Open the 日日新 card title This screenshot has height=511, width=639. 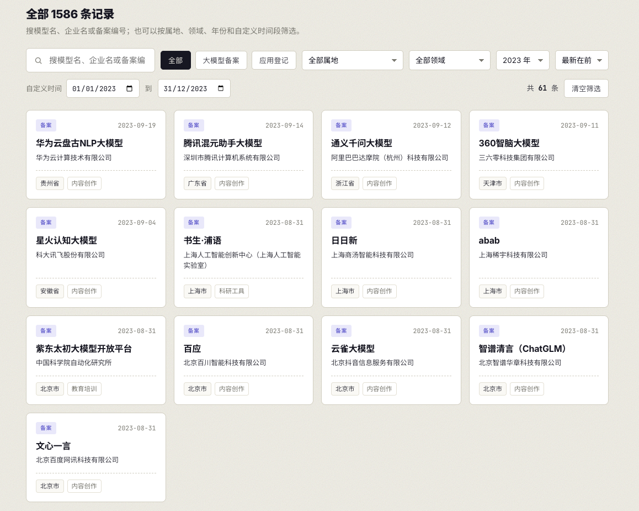[344, 241]
